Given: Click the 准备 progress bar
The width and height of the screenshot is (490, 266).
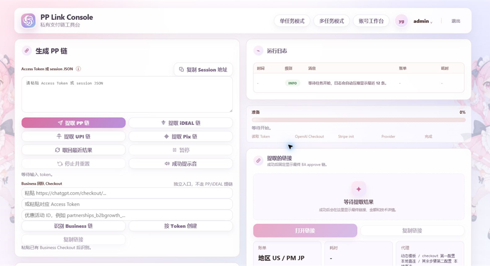Looking at the screenshot, I should (358, 120).
